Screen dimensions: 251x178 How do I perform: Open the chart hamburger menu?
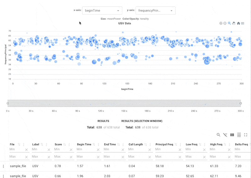tap(243, 23)
